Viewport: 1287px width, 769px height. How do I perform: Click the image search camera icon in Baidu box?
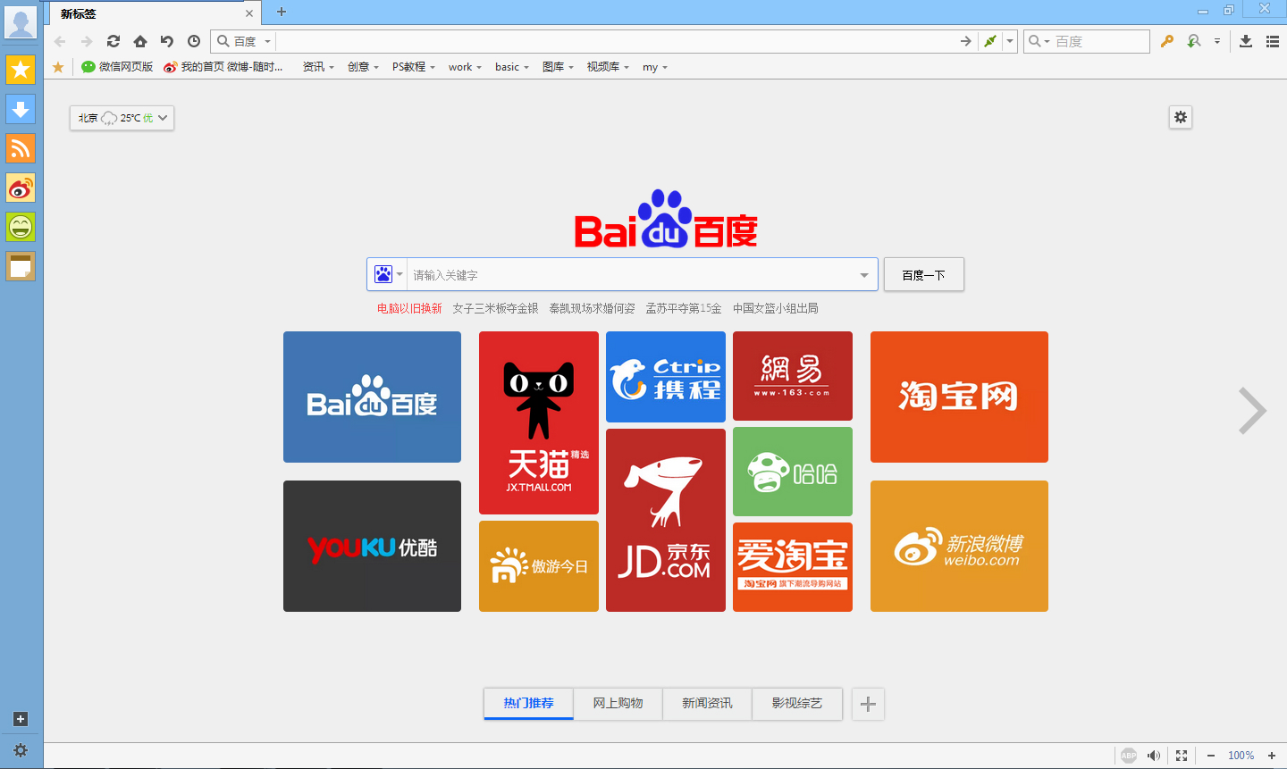383,274
